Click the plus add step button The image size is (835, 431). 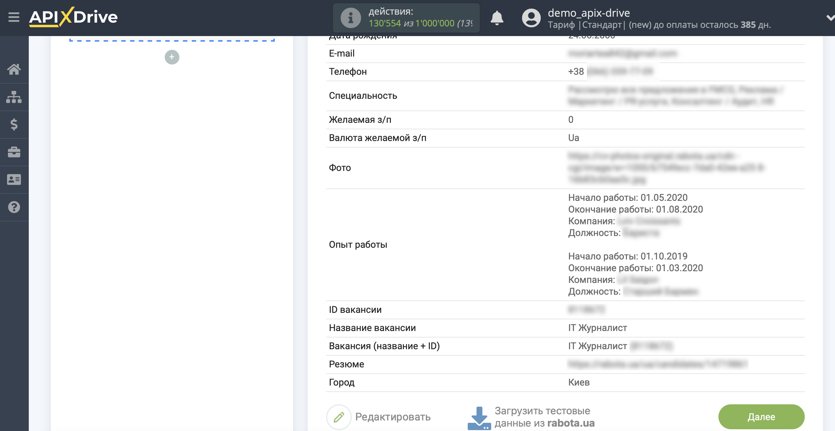tap(172, 57)
